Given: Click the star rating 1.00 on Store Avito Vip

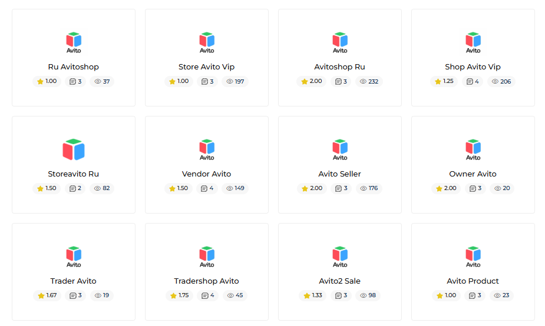Looking at the screenshot, I should pyautogui.click(x=179, y=81).
